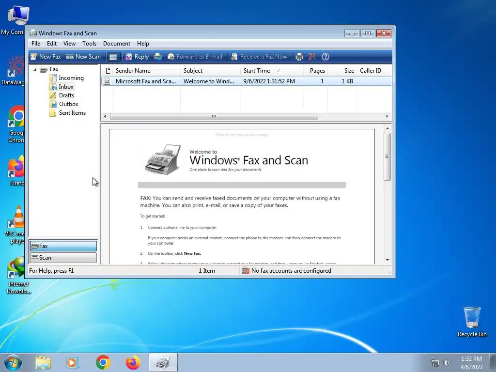Click preview pane scroll up arrow

(387, 128)
